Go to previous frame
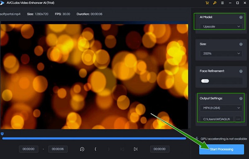Image resolution: width=249 pixels, height=159 pixels. click(x=122, y=149)
